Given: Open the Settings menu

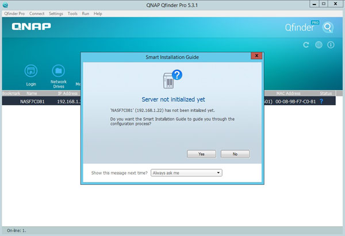Looking at the screenshot, I should tap(56, 14).
